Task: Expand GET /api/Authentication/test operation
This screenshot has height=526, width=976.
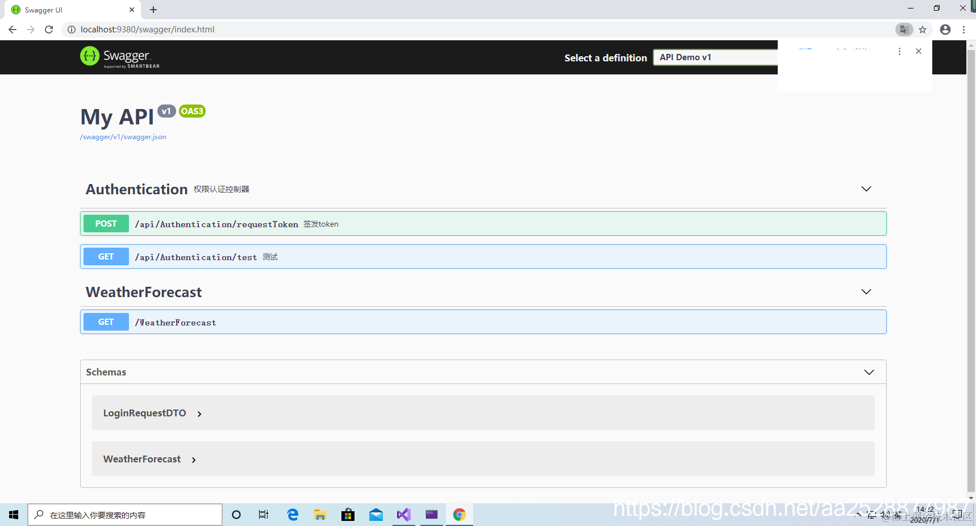Action: click(x=483, y=257)
